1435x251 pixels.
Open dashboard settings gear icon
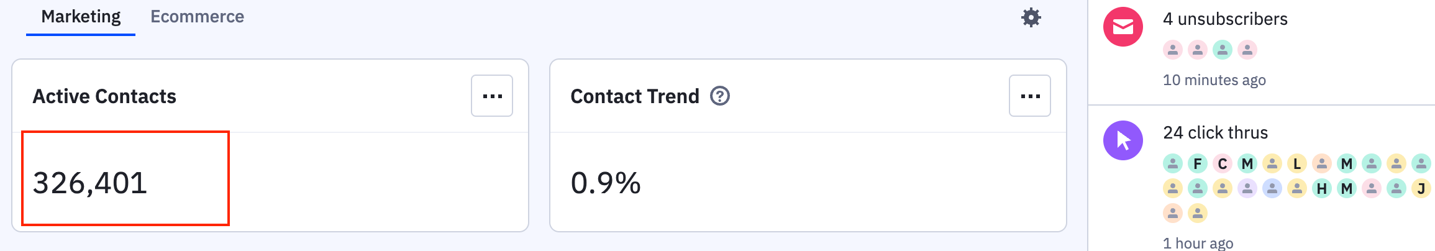[1031, 17]
